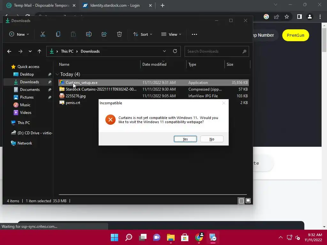Open the Sort dropdown menu
Viewport: 327px width, 245px height.
pos(143,34)
